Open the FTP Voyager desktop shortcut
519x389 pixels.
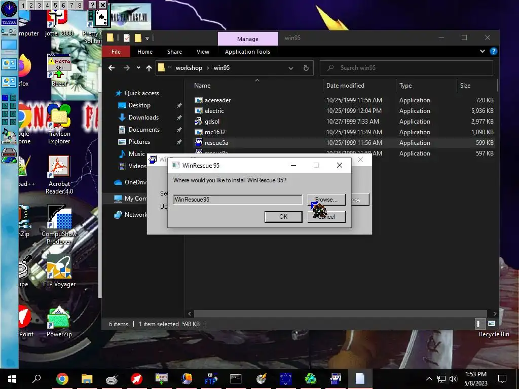pyautogui.click(x=59, y=270)
